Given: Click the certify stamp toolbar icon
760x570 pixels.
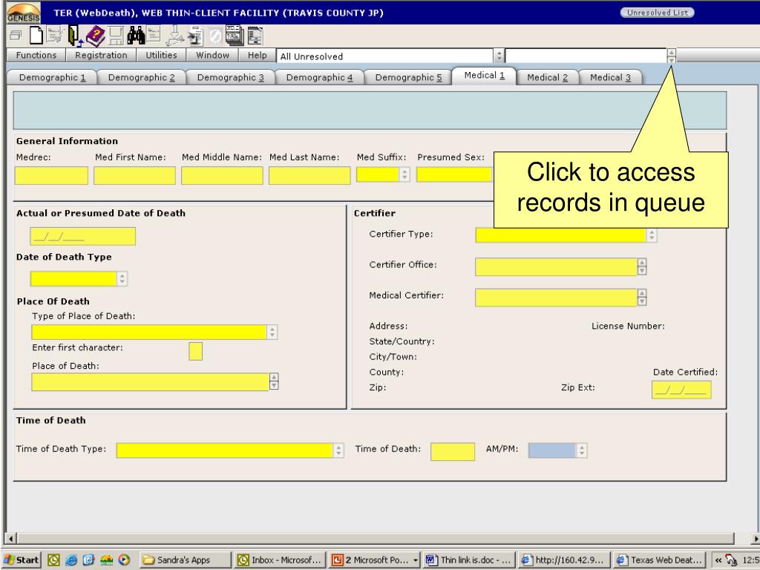Looking at the screenshot, I should [175, 36].
